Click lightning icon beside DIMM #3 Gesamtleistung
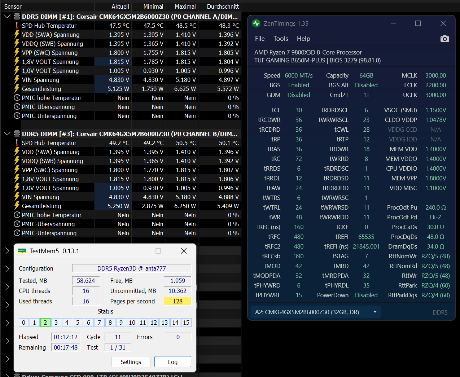 (17, 206)
